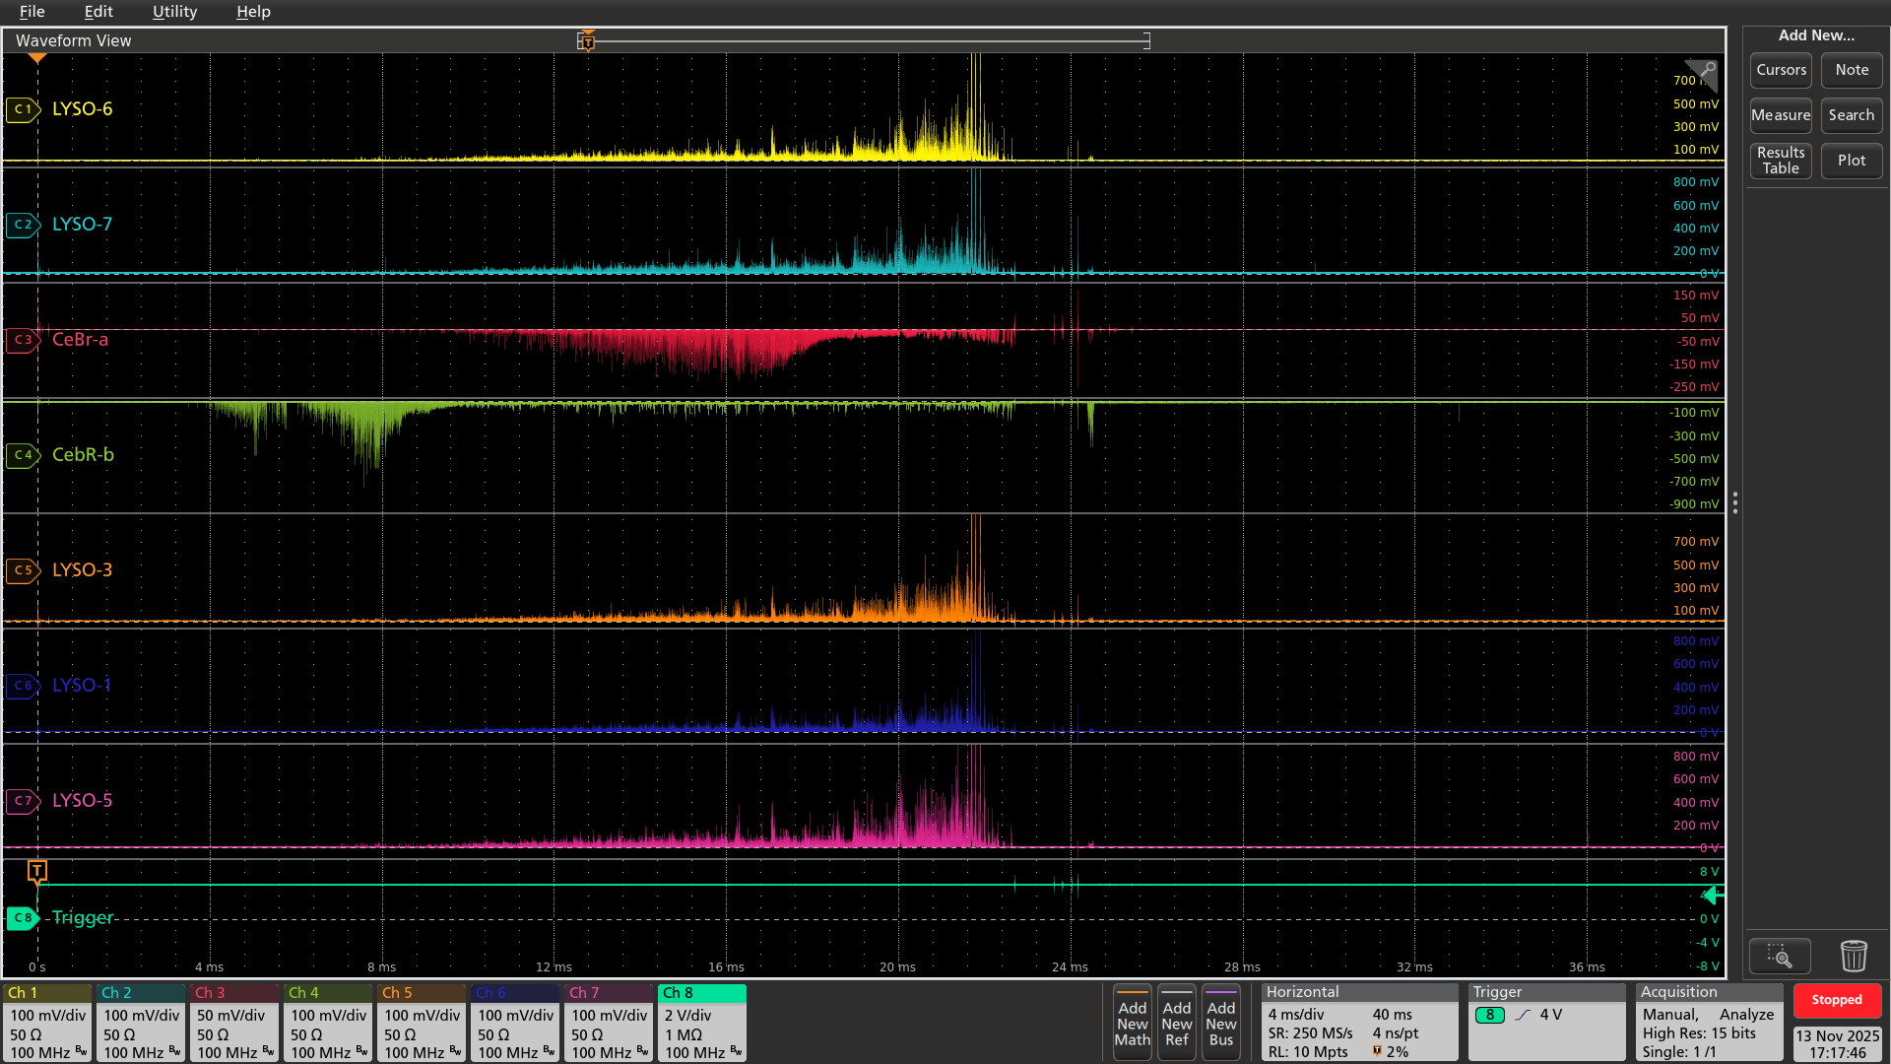
Task: Click the annotation pin in the waveform corner
Action: click(1706, 71)
